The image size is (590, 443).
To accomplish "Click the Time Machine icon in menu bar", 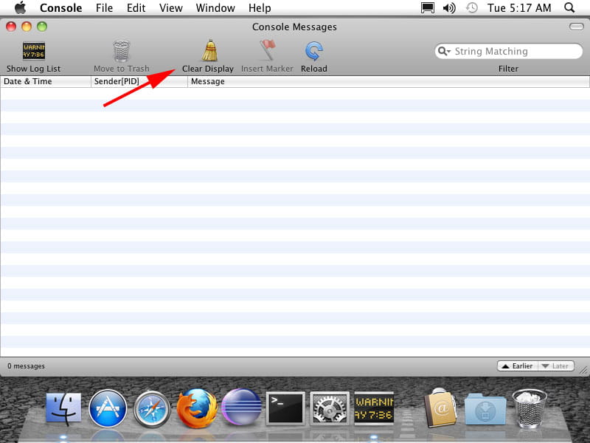I will pyautogui.click(x=471, y=7).
